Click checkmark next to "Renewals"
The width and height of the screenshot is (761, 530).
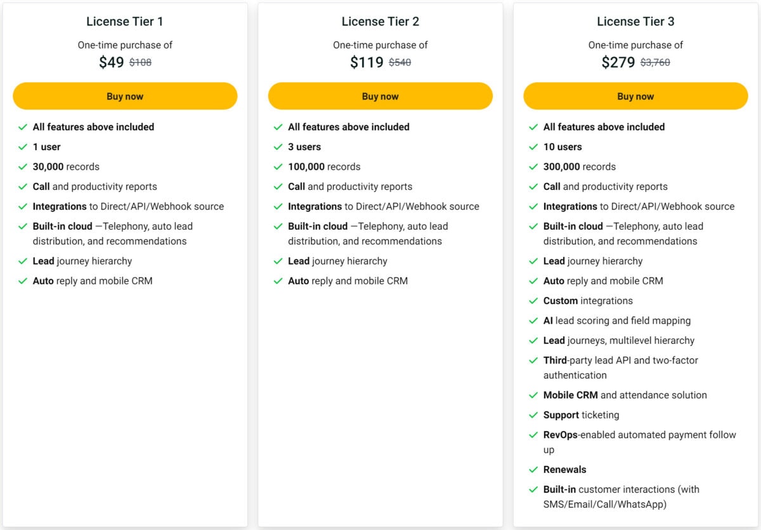(533, 470)
